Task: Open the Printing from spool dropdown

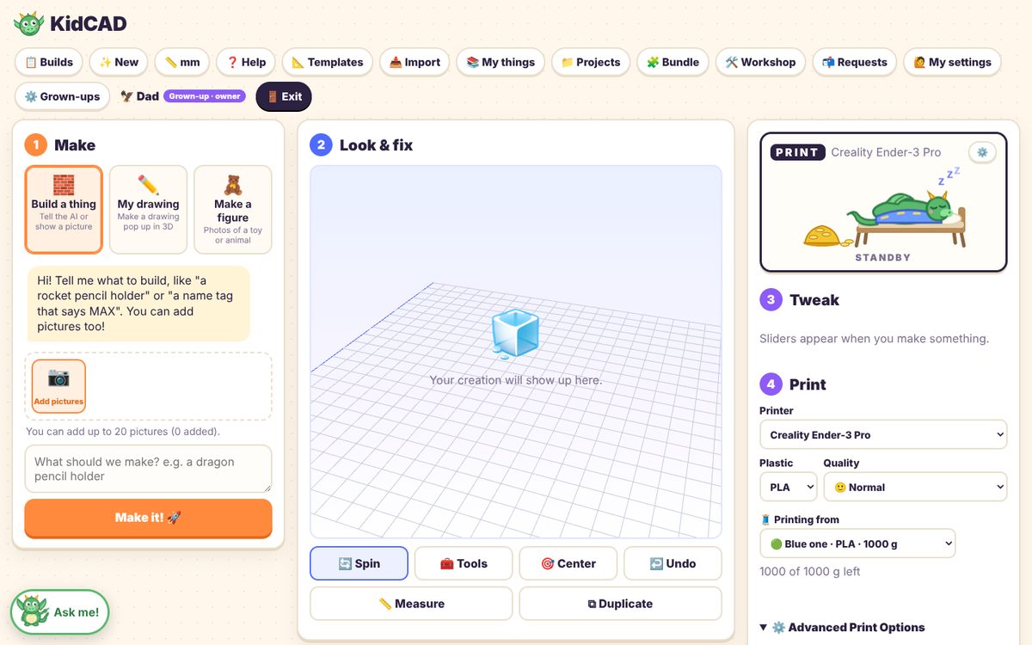Action: [x=857, y=544]
